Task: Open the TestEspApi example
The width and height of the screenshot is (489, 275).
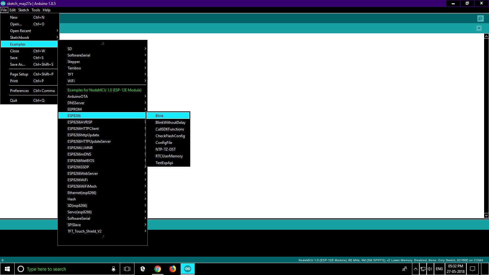Action: (x=168, y=163)
